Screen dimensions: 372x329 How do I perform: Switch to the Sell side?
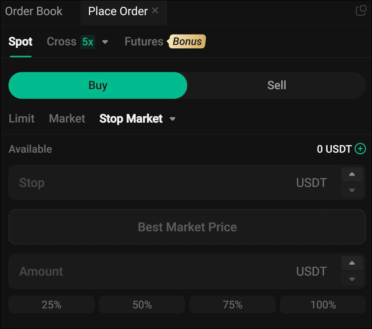(x=276, y=85)
